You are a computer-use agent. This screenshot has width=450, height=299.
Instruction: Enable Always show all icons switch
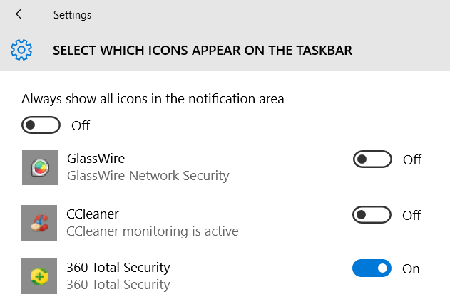41,125
